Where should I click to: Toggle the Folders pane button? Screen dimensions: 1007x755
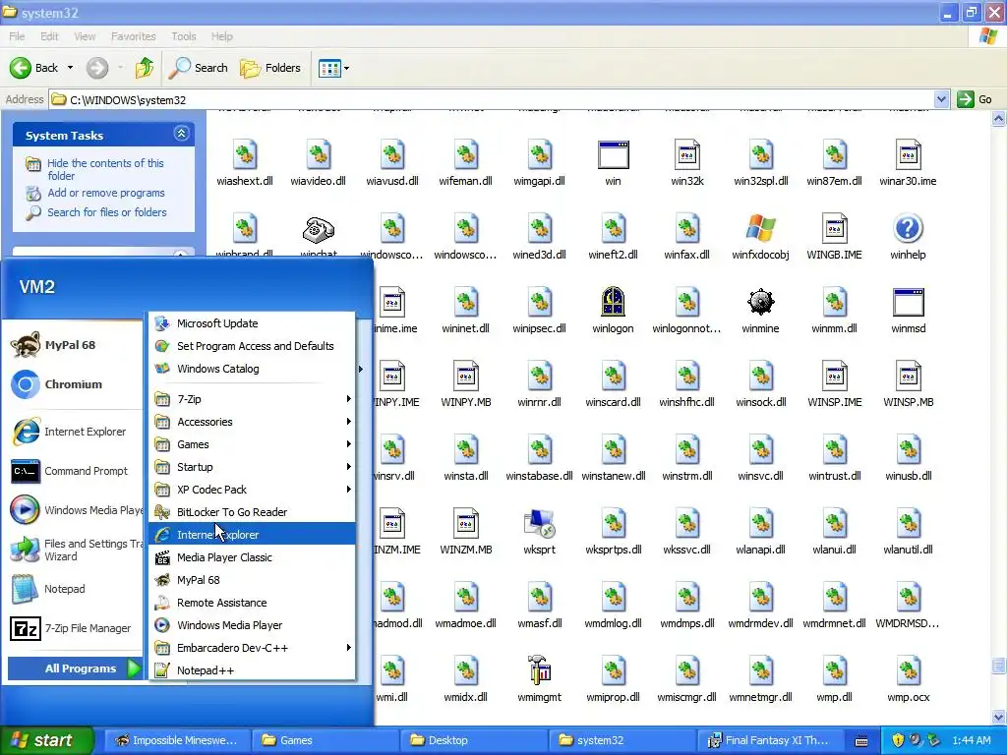pos(269,68)
